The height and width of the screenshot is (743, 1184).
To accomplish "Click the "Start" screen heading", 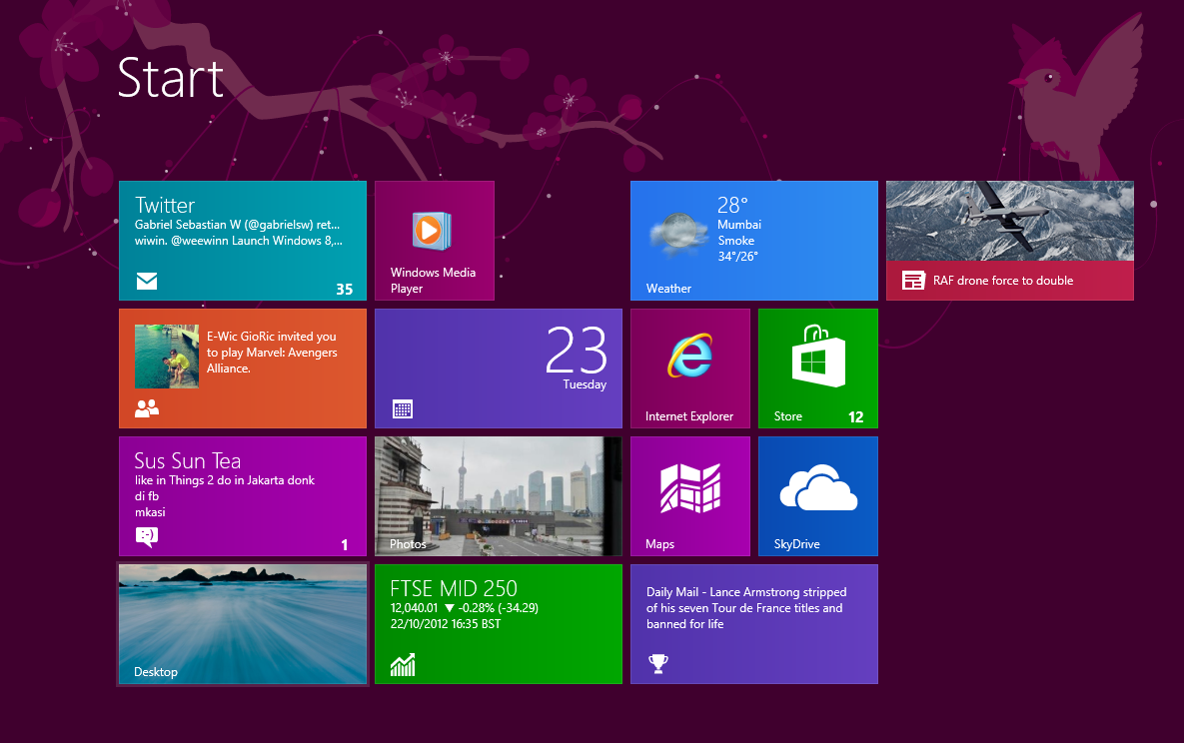I will tap(171, 78).
